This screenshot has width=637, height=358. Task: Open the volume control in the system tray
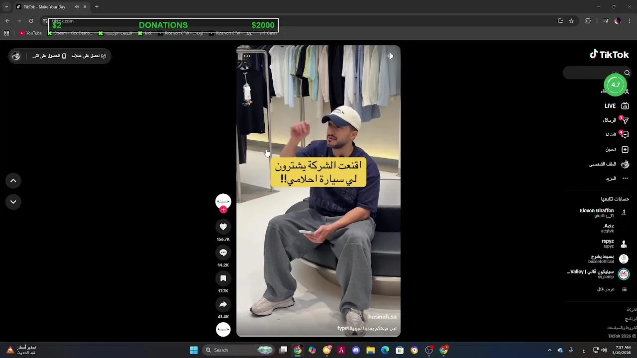pos(604,350)
